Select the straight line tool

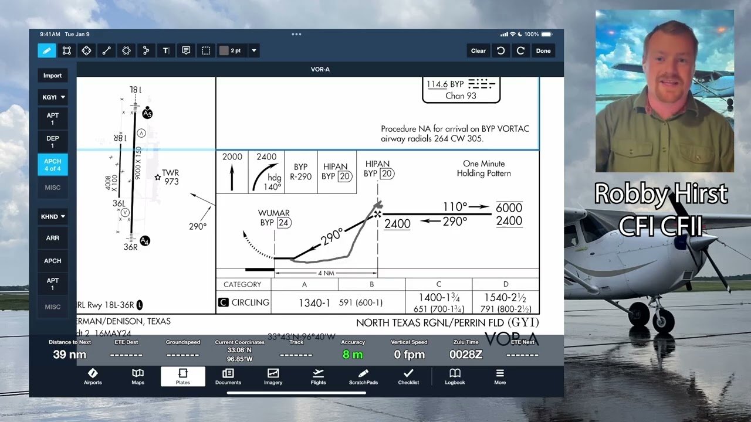point(106,50)
